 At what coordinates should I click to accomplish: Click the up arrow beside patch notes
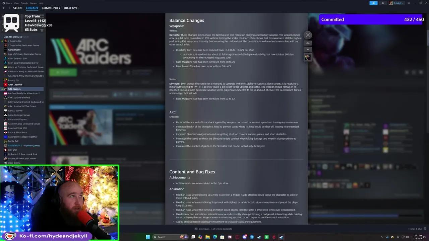[x=308, y=43]
